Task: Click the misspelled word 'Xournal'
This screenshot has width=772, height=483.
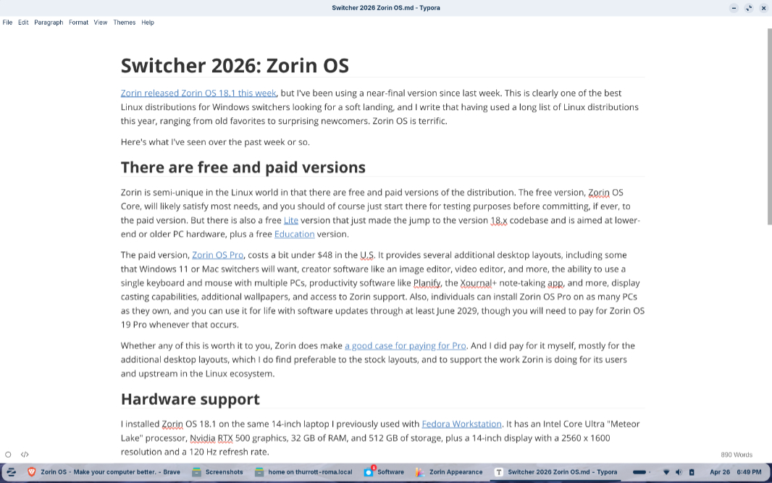Action: [476, 283]
